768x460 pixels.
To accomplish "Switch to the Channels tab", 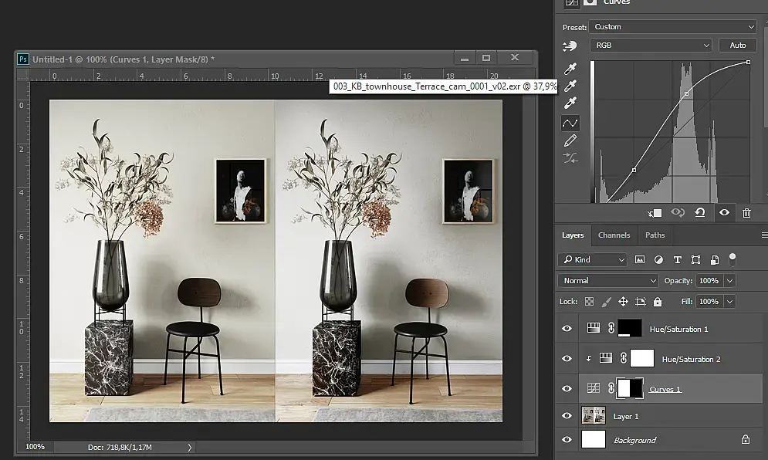I will tap(614, 235).
